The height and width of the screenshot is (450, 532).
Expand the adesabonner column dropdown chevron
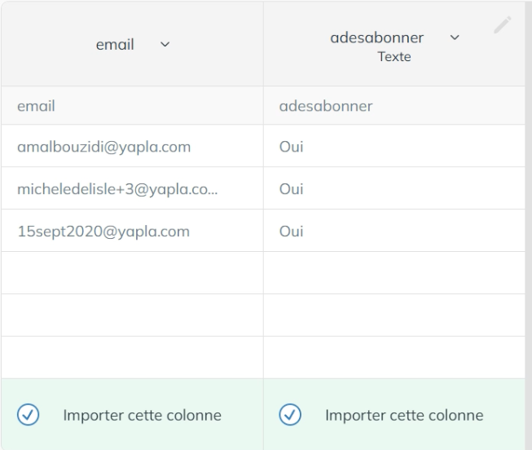pyautogui.click(x=455, y=37)
